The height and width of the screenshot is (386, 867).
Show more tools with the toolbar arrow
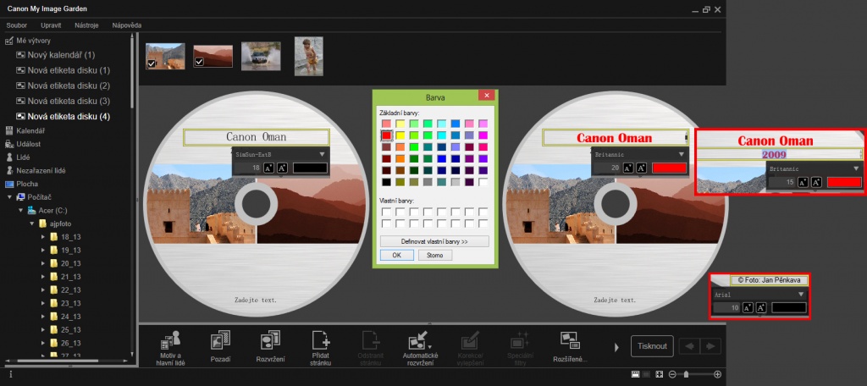[617, 347]
